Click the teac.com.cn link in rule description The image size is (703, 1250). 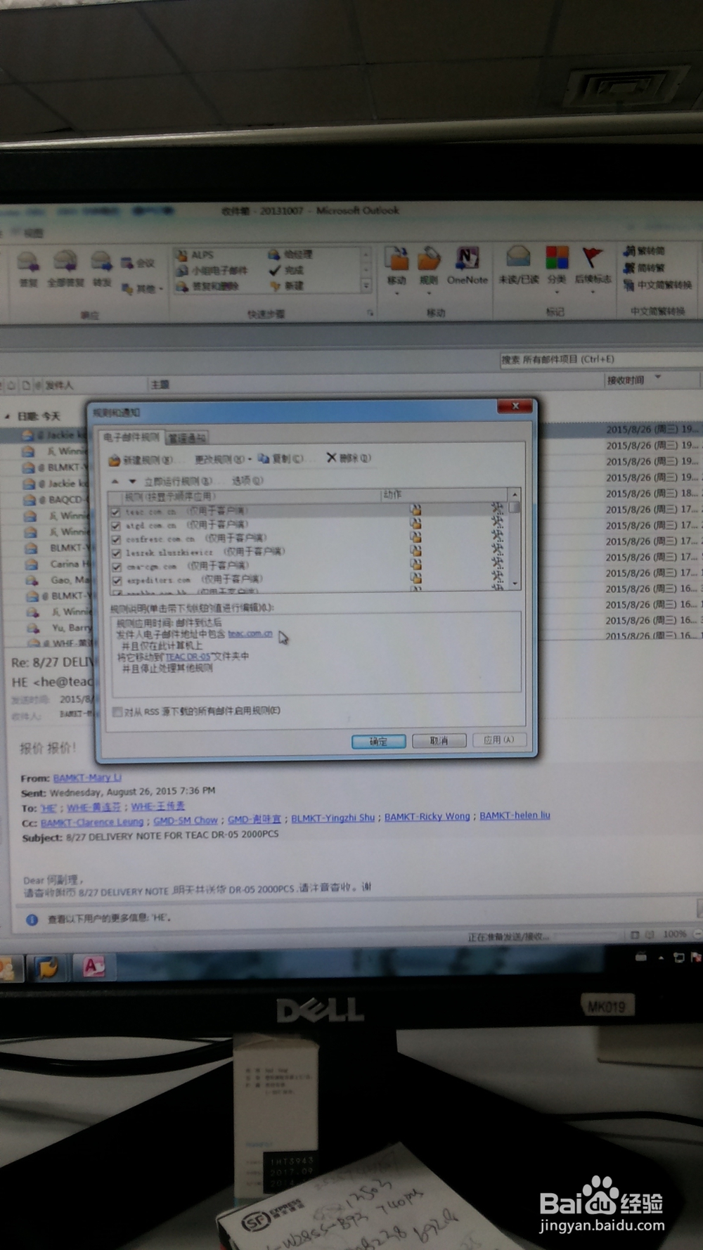click(250, 633)
